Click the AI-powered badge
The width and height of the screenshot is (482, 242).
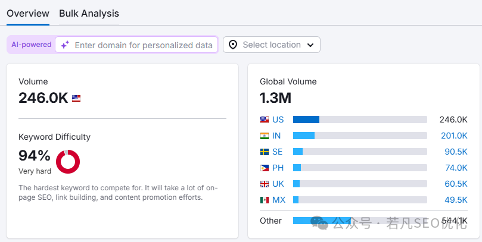[31, 45]
